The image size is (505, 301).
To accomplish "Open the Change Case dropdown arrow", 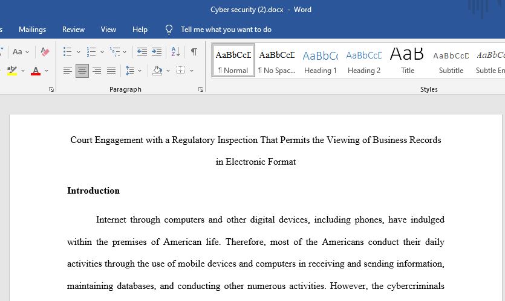I will tap(27, 52).
